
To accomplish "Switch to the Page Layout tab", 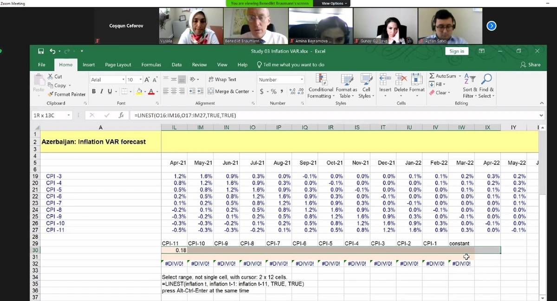I will pyautogui.click(x=118, y=65).
